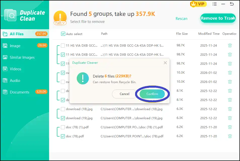Viewport: 240px width, 161px height.
Task: Open the list view icon near the top right
Action: click(214, 4)
